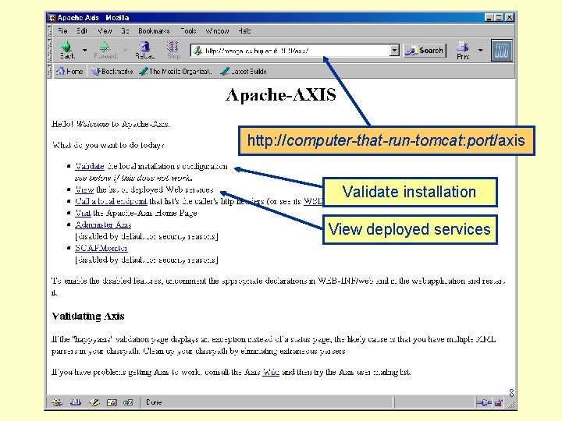
Task: Click the Reload page button
Action: click(x=145, y=50)
